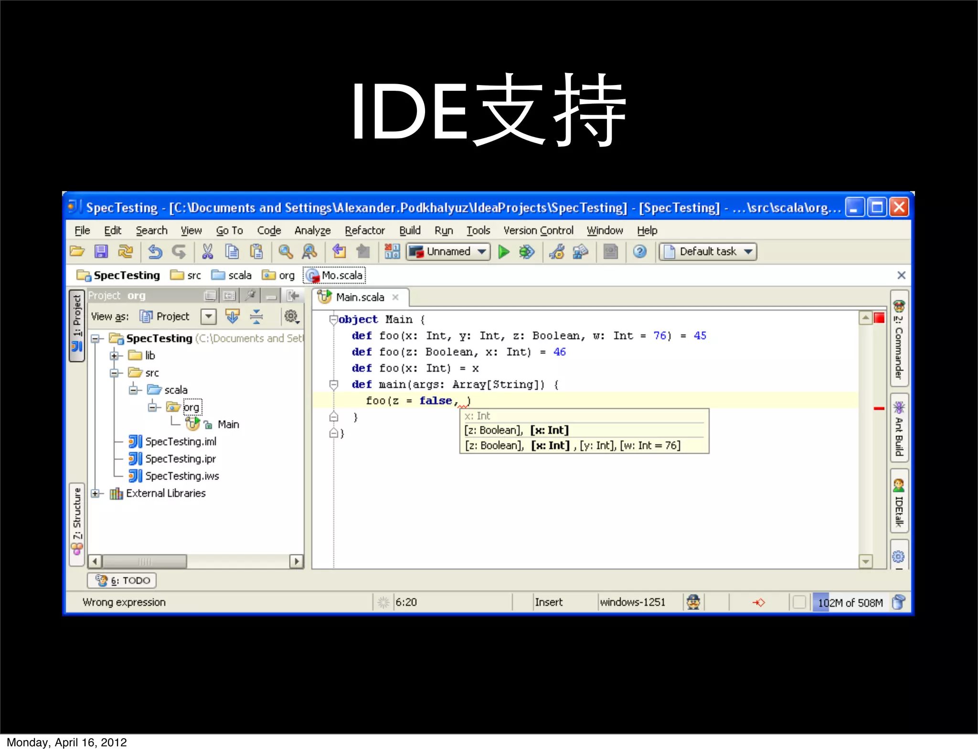This screenshot has height=753, width=978.
Task: Open the 6: TODO tool window
Action: click(x=122, y=581)
